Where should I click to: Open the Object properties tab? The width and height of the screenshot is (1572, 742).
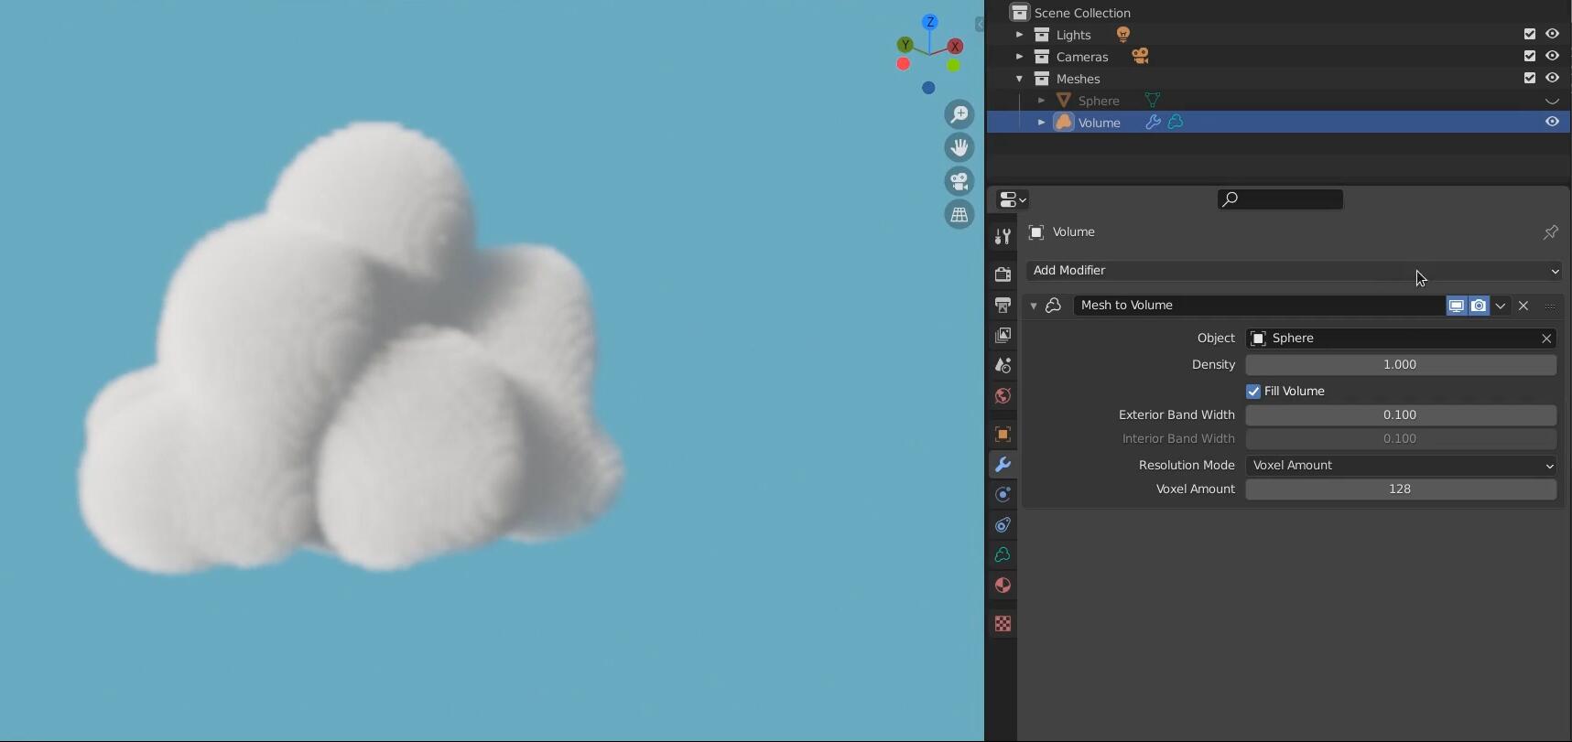(x=1003, y=434)
